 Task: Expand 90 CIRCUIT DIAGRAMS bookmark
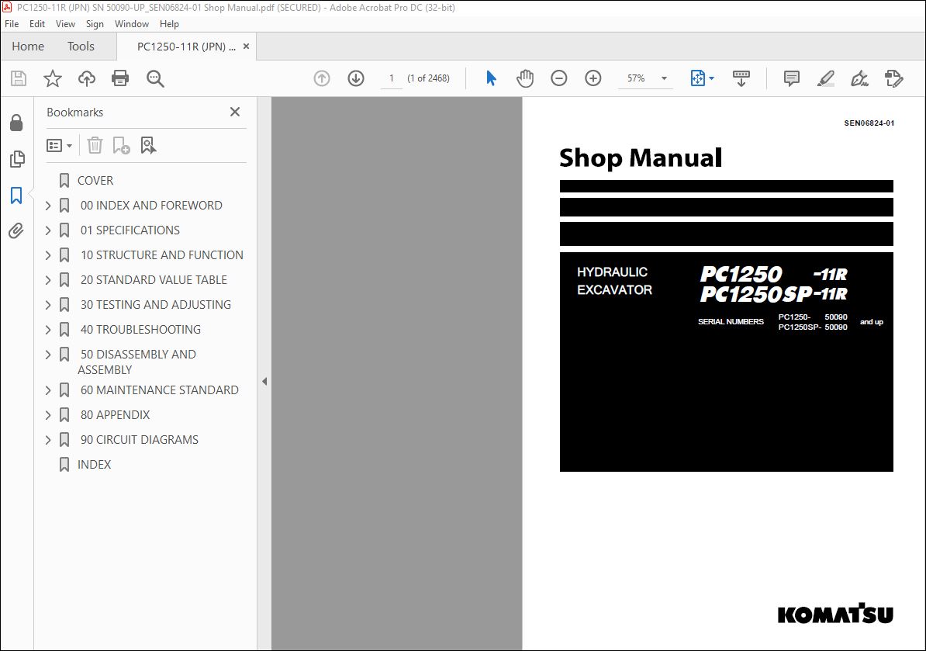tap(48, 440)
